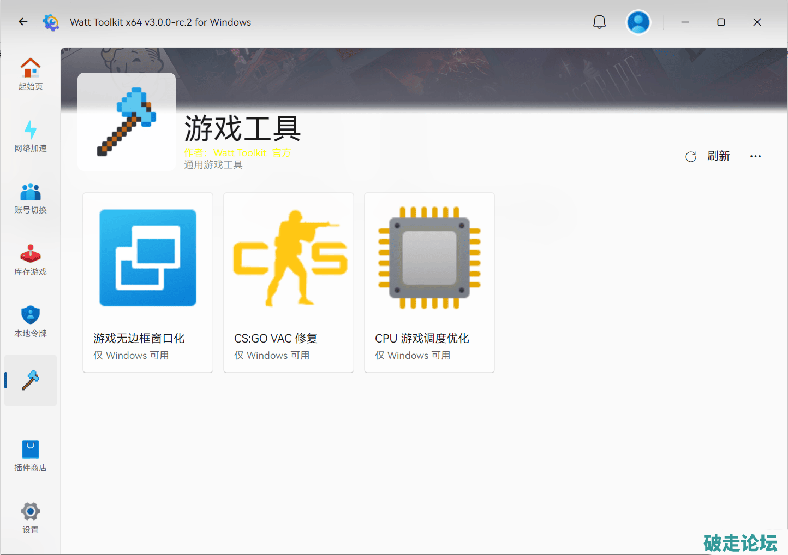This screenshot has width=788, height=555.
Task: Click the Watt Toolkit 官方 author link
Action: [x=252, y=153]
